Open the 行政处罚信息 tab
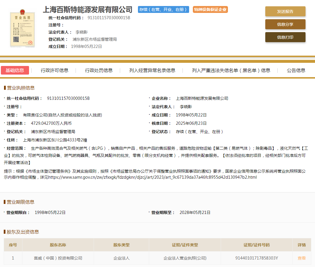315x267 pixels. tap(99, 70)
